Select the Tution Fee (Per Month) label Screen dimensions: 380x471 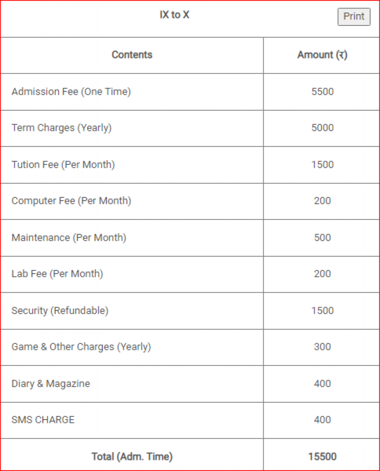tap(63, 165)
